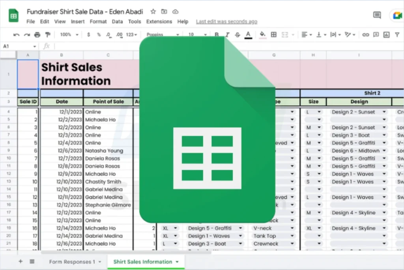Click the Google Sheets home icon
The image size is (404, 270).
tap(13, 15)
